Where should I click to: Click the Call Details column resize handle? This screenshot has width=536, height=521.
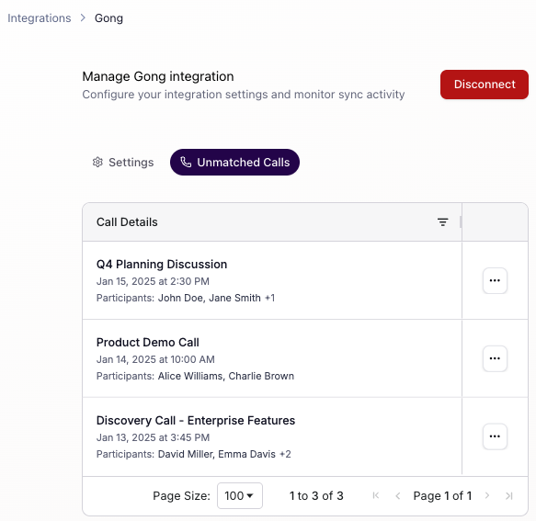[461, 222]
